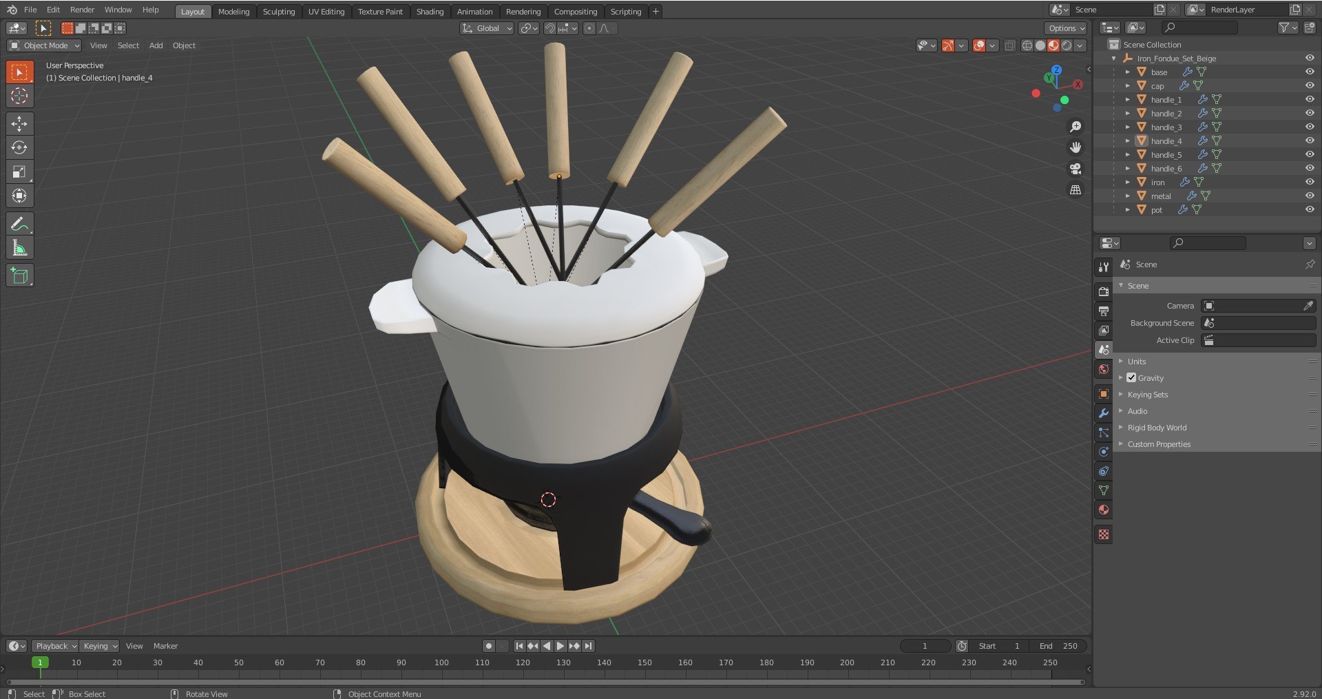
Task: Toggle auto keying record button
Action: pos(488,646)
